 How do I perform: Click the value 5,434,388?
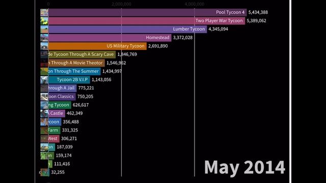click(x=258, y=12)
